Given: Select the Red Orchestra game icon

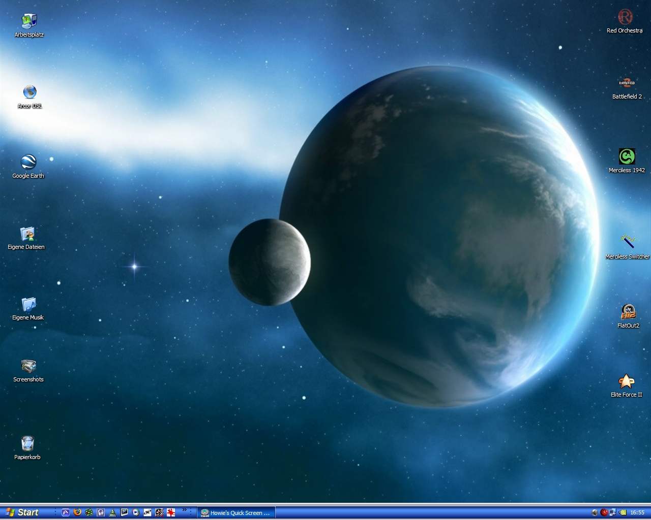Looking at the screenshot, I should pos(625,21).
